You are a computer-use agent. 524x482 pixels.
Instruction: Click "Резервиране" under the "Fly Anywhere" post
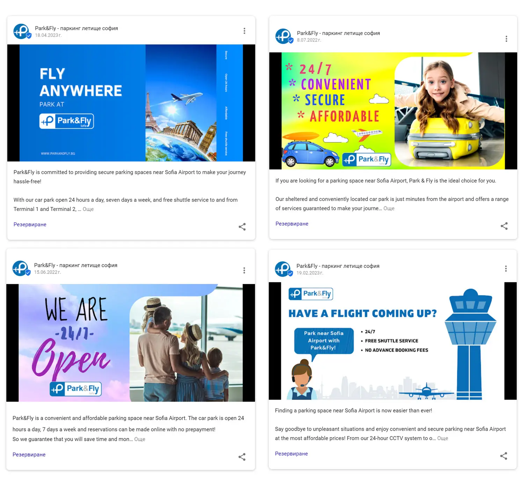pos(30,225)
